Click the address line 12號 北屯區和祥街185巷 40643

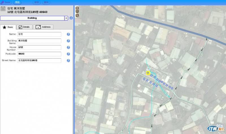[x=27, y=12]
